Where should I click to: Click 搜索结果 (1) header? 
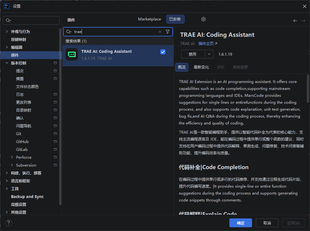(x=76, y=41)
